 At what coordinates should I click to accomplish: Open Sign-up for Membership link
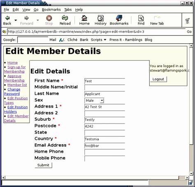[x=15, y=69]
